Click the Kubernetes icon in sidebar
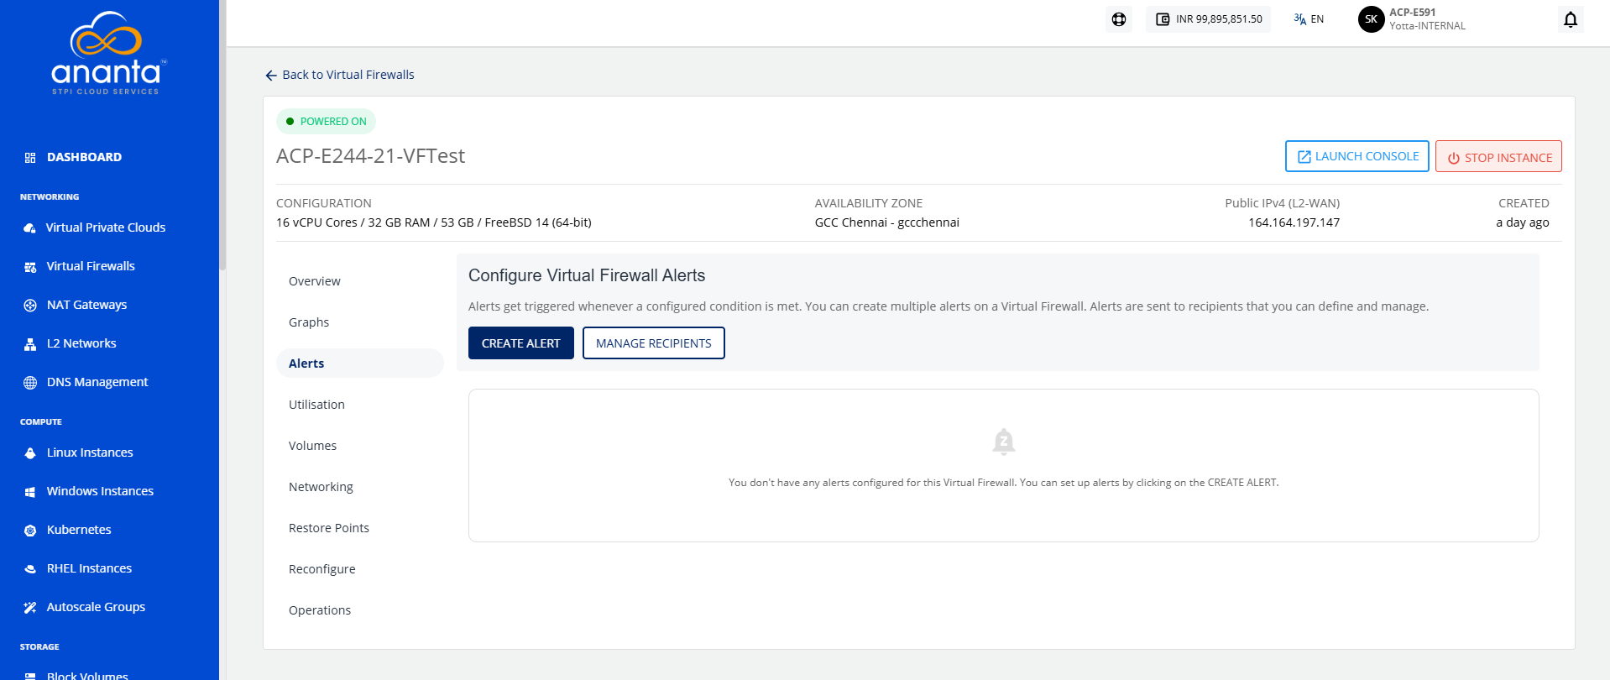 pyautogui.click(x=30, y=531)
